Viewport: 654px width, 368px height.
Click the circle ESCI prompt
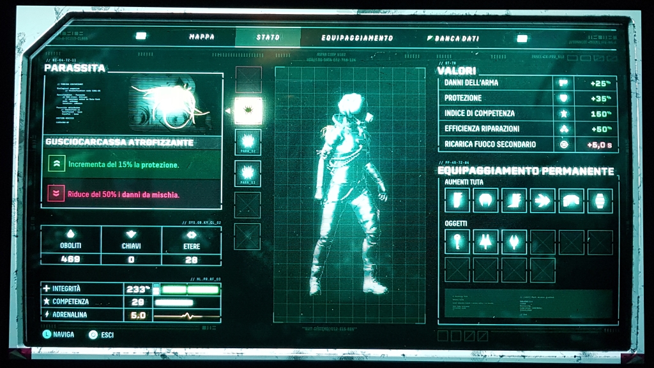[x=102, y=335]
